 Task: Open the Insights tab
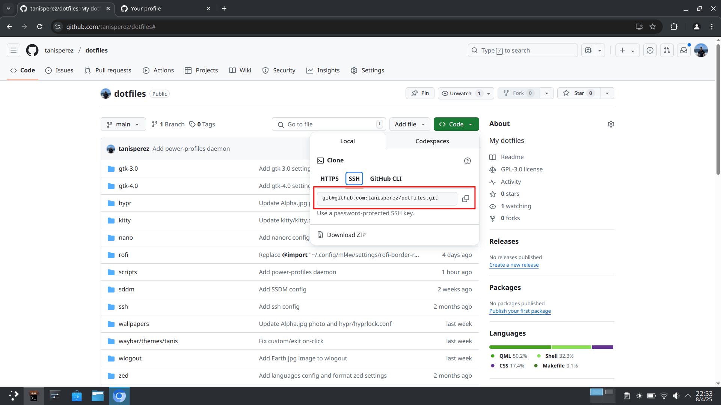pos(323,70)
